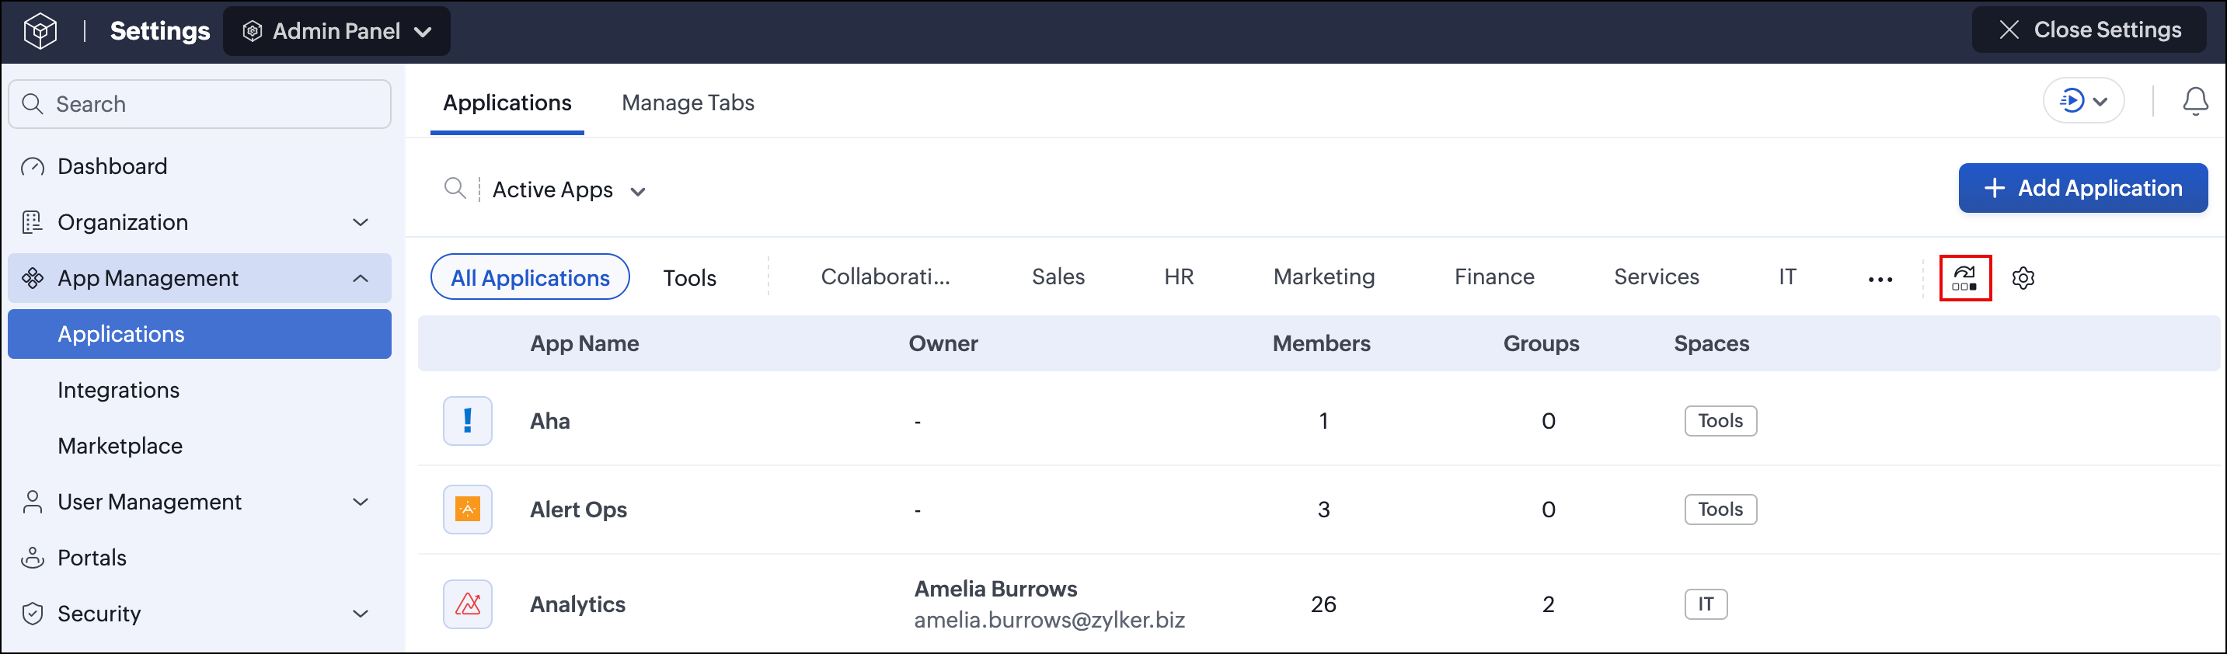The image size is (2227, 654).
Task: Open the Admin Panel dropdown
Action: click(x=336, y=31)
